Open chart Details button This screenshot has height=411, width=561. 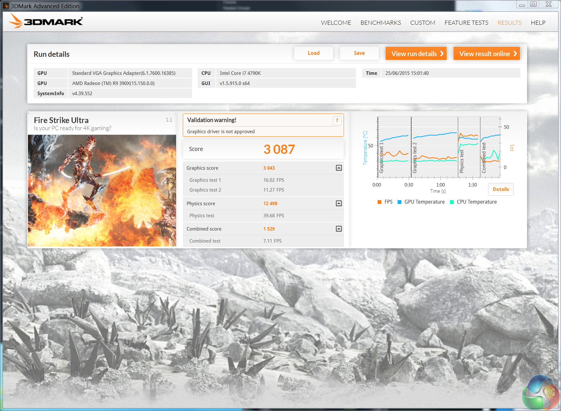(x=500, y=189)
